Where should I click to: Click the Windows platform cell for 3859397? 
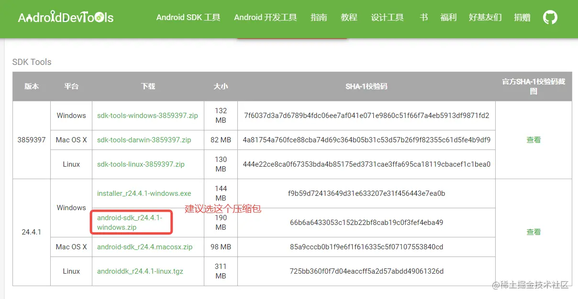tap(71, 116)
